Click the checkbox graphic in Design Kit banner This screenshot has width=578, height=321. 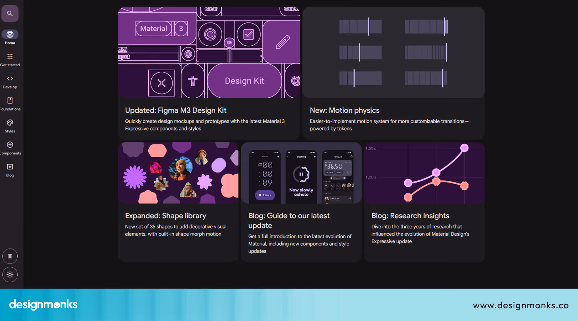click(x=249, y=34)
